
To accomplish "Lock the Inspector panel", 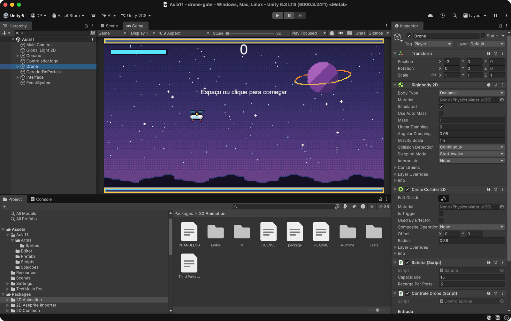I will [500, 26].
